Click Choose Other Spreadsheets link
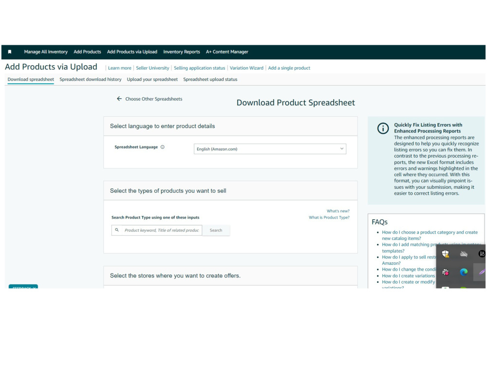Viewport: 487px width, 365px height. [154, 99]
